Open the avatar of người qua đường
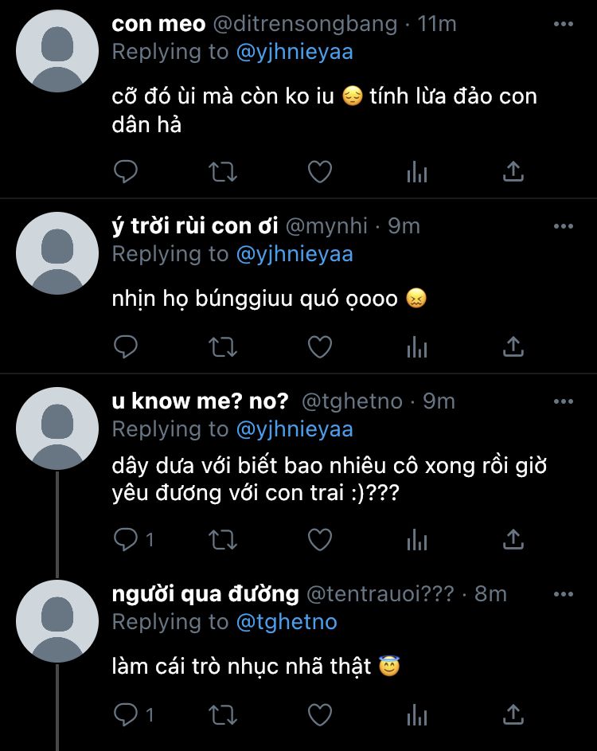 57,621
